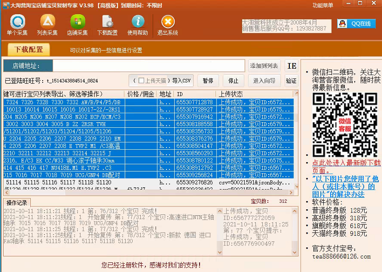Click the 地址 column header
Image resolution: width=382 pixels, height=272 pixels.
coord(166,94)
